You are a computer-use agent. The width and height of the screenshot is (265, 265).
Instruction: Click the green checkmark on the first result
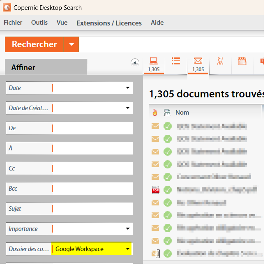point(167,126)
